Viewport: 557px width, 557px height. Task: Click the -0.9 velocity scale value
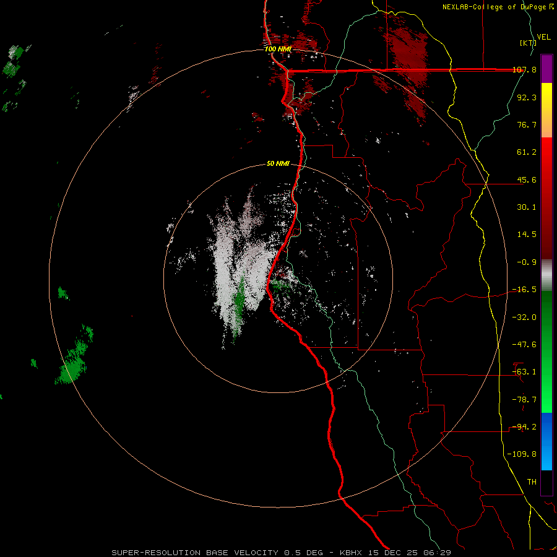[x=527, y=262]
